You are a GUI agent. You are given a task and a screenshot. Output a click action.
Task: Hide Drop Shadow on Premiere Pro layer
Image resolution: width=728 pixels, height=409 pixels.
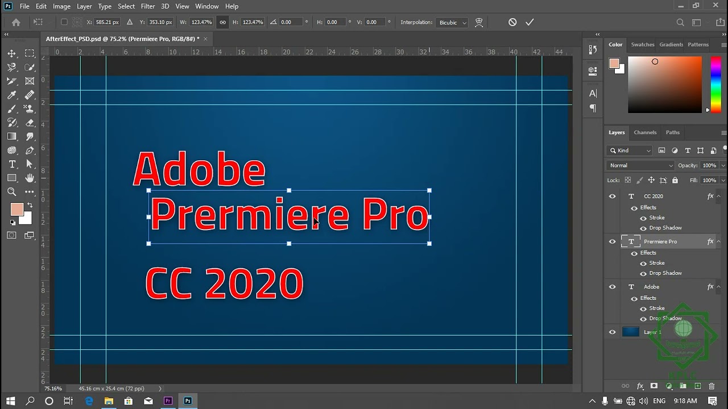pos(643,274)
